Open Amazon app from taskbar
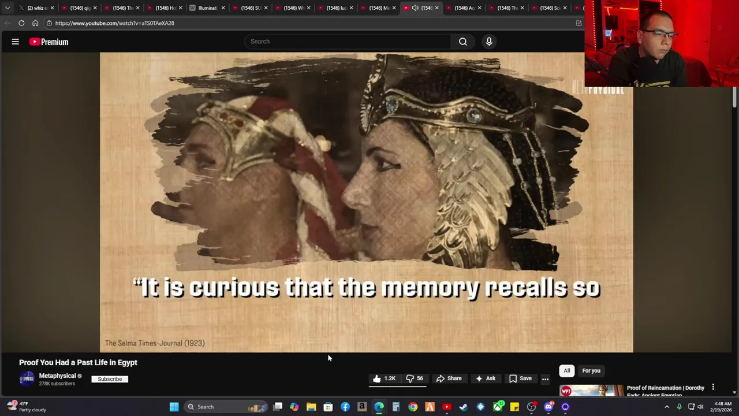 [362, 407]
